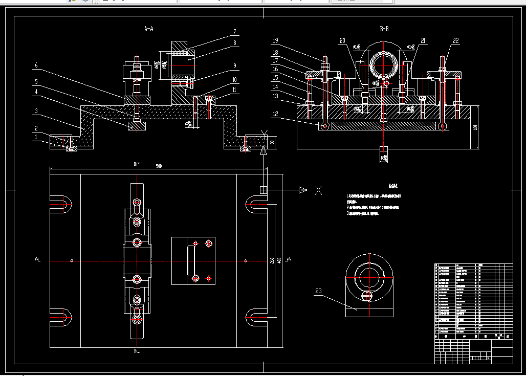Select part callout number 14
Viewport: 526px width, 376px height.
click(275, 87)
